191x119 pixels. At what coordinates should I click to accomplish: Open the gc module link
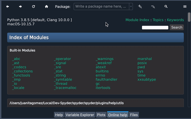98,84
